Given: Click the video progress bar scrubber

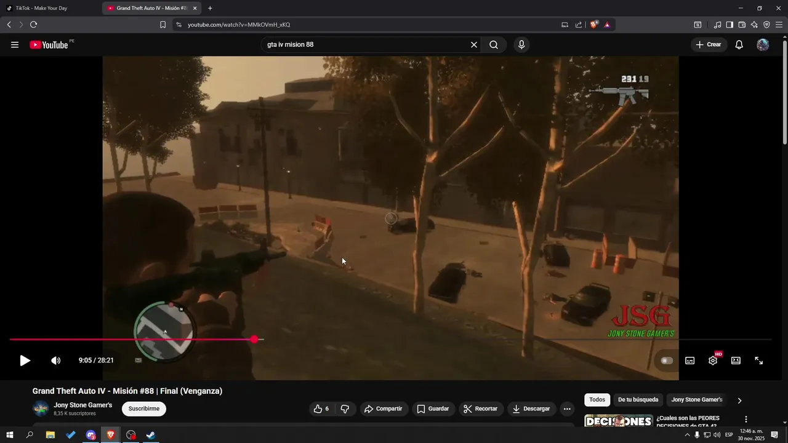Looking at the screenshot, I should point(255,339).
